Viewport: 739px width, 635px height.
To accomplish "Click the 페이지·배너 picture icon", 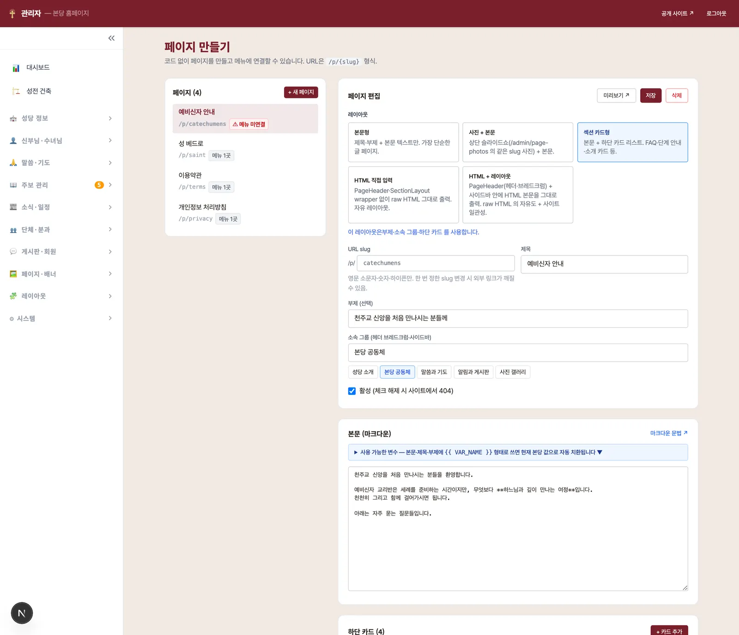I will [13, 274].
